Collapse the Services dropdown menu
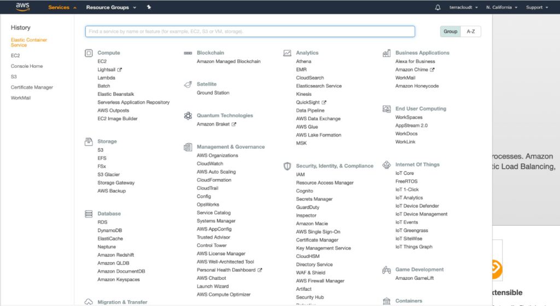Viewport: 560px width, 306px height. [x=62, y=8]
